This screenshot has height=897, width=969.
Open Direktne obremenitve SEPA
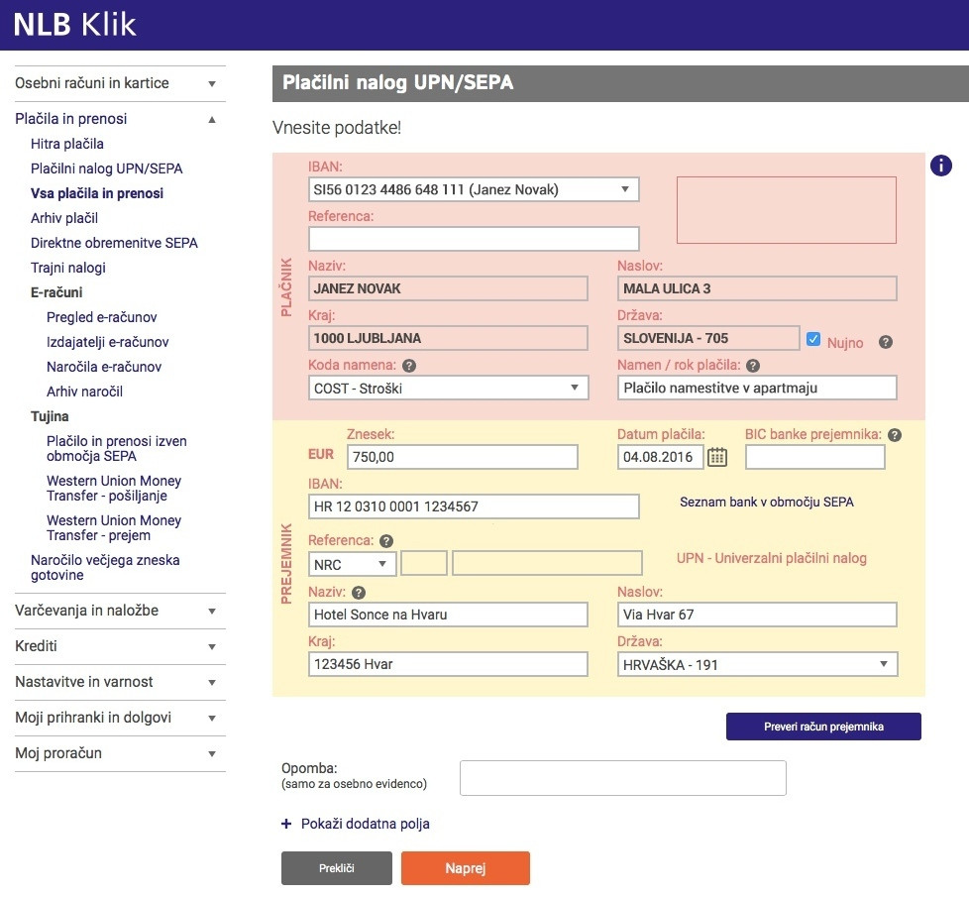coord(114,243)
